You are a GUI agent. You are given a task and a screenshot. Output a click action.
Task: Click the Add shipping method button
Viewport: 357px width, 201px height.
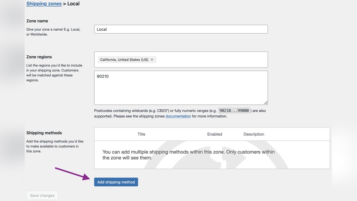[x=116, y=182]
